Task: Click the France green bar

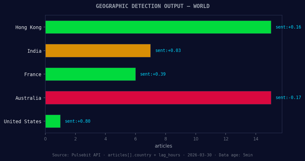Action: tap(90, 74)
